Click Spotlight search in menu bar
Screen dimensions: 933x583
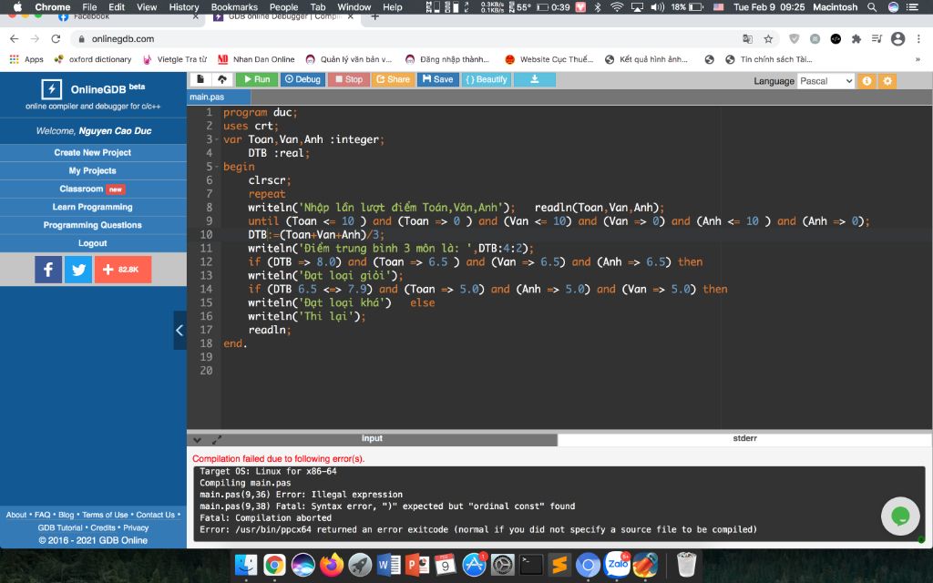[x=872, y=7]
